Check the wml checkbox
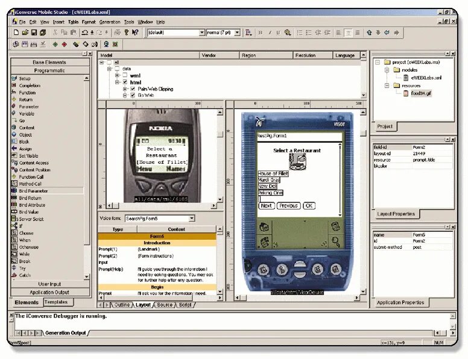The width and height of the screenshot is (468, 359). pos(125,75)
